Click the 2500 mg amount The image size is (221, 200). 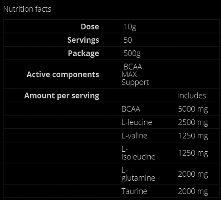click(193, 122)
